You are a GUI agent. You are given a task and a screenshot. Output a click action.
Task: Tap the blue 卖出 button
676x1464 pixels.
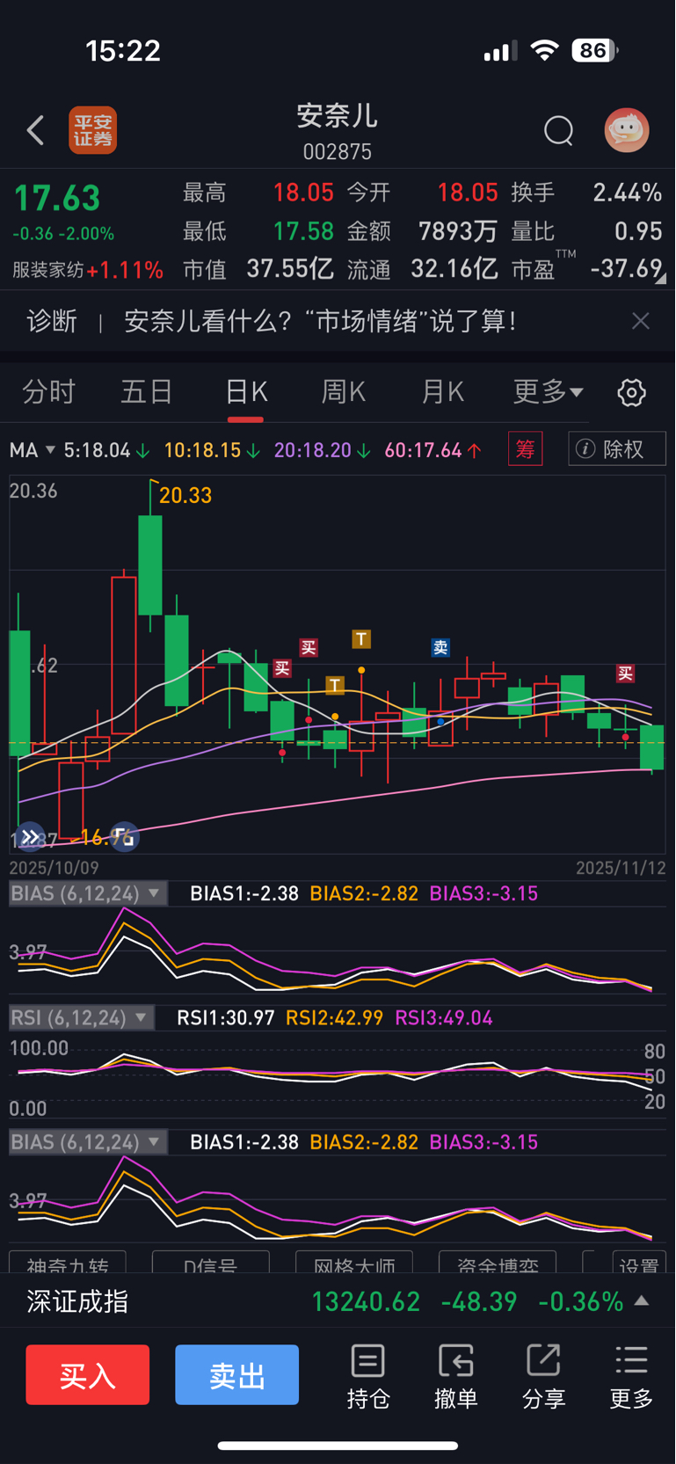coord(236,1375)
